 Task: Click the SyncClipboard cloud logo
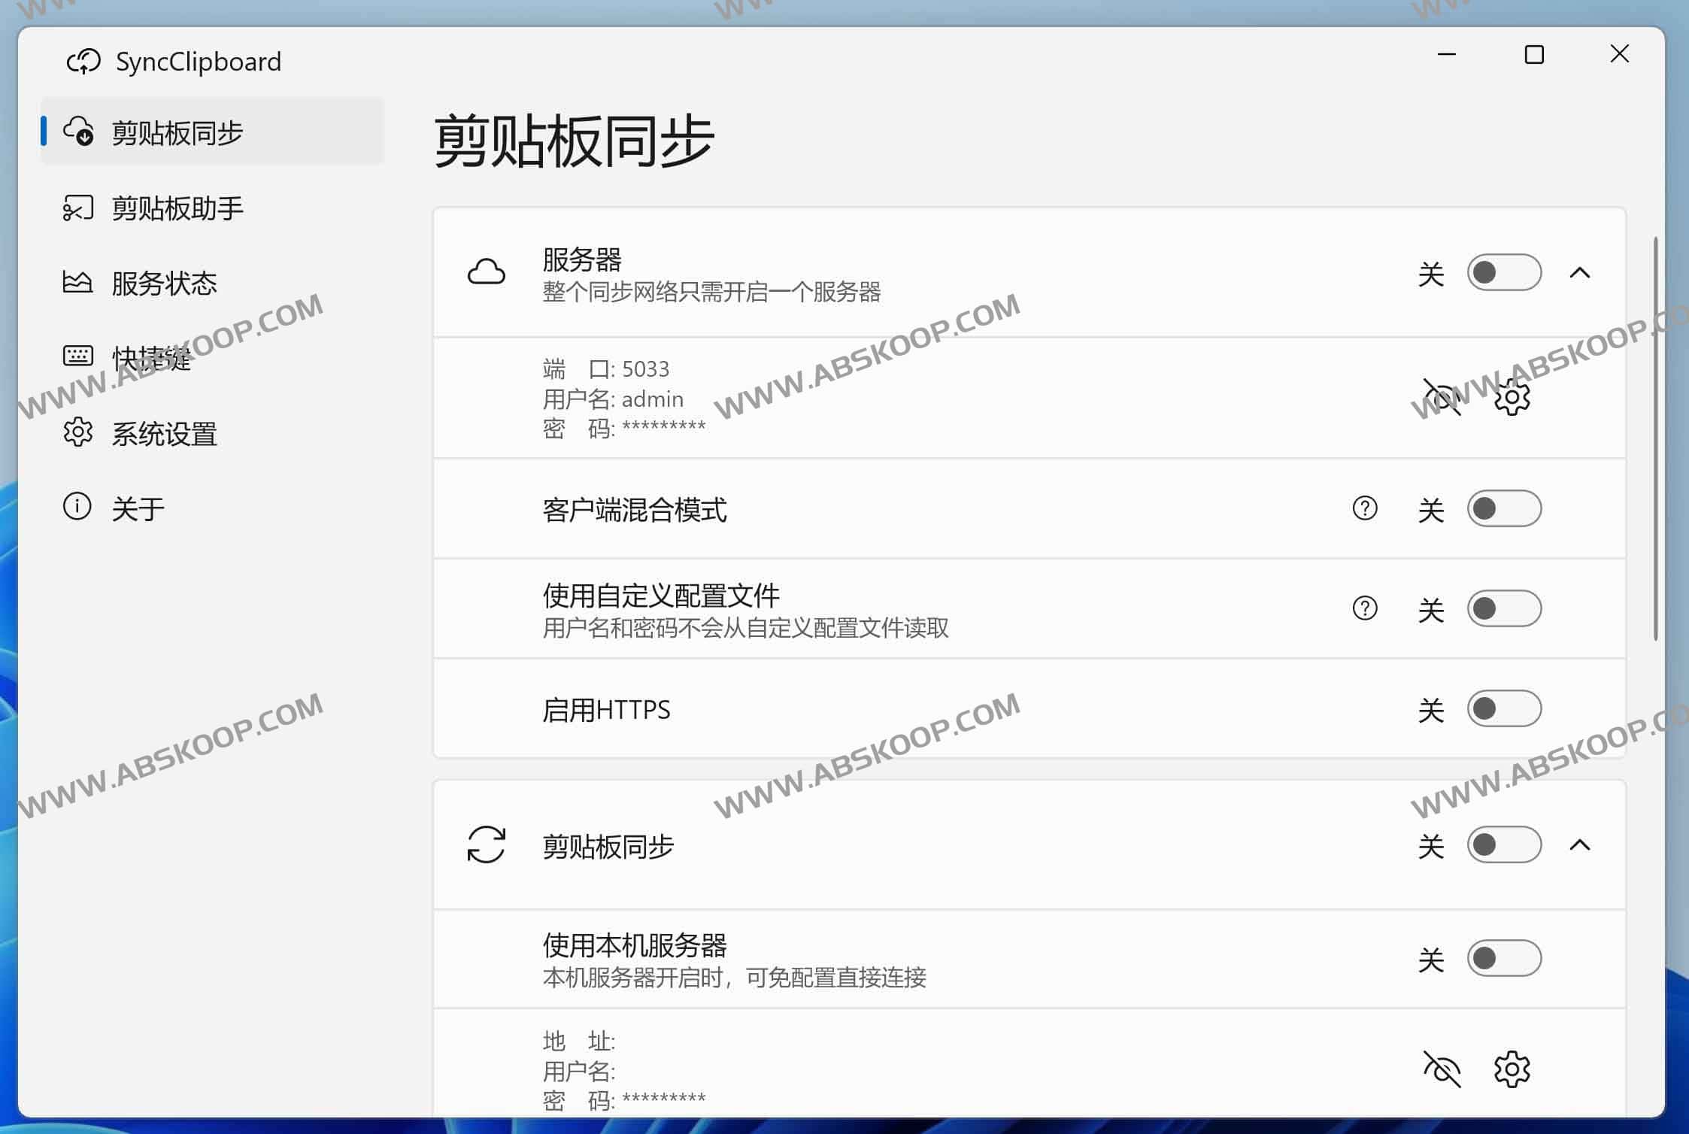click(x=84, y=60)
